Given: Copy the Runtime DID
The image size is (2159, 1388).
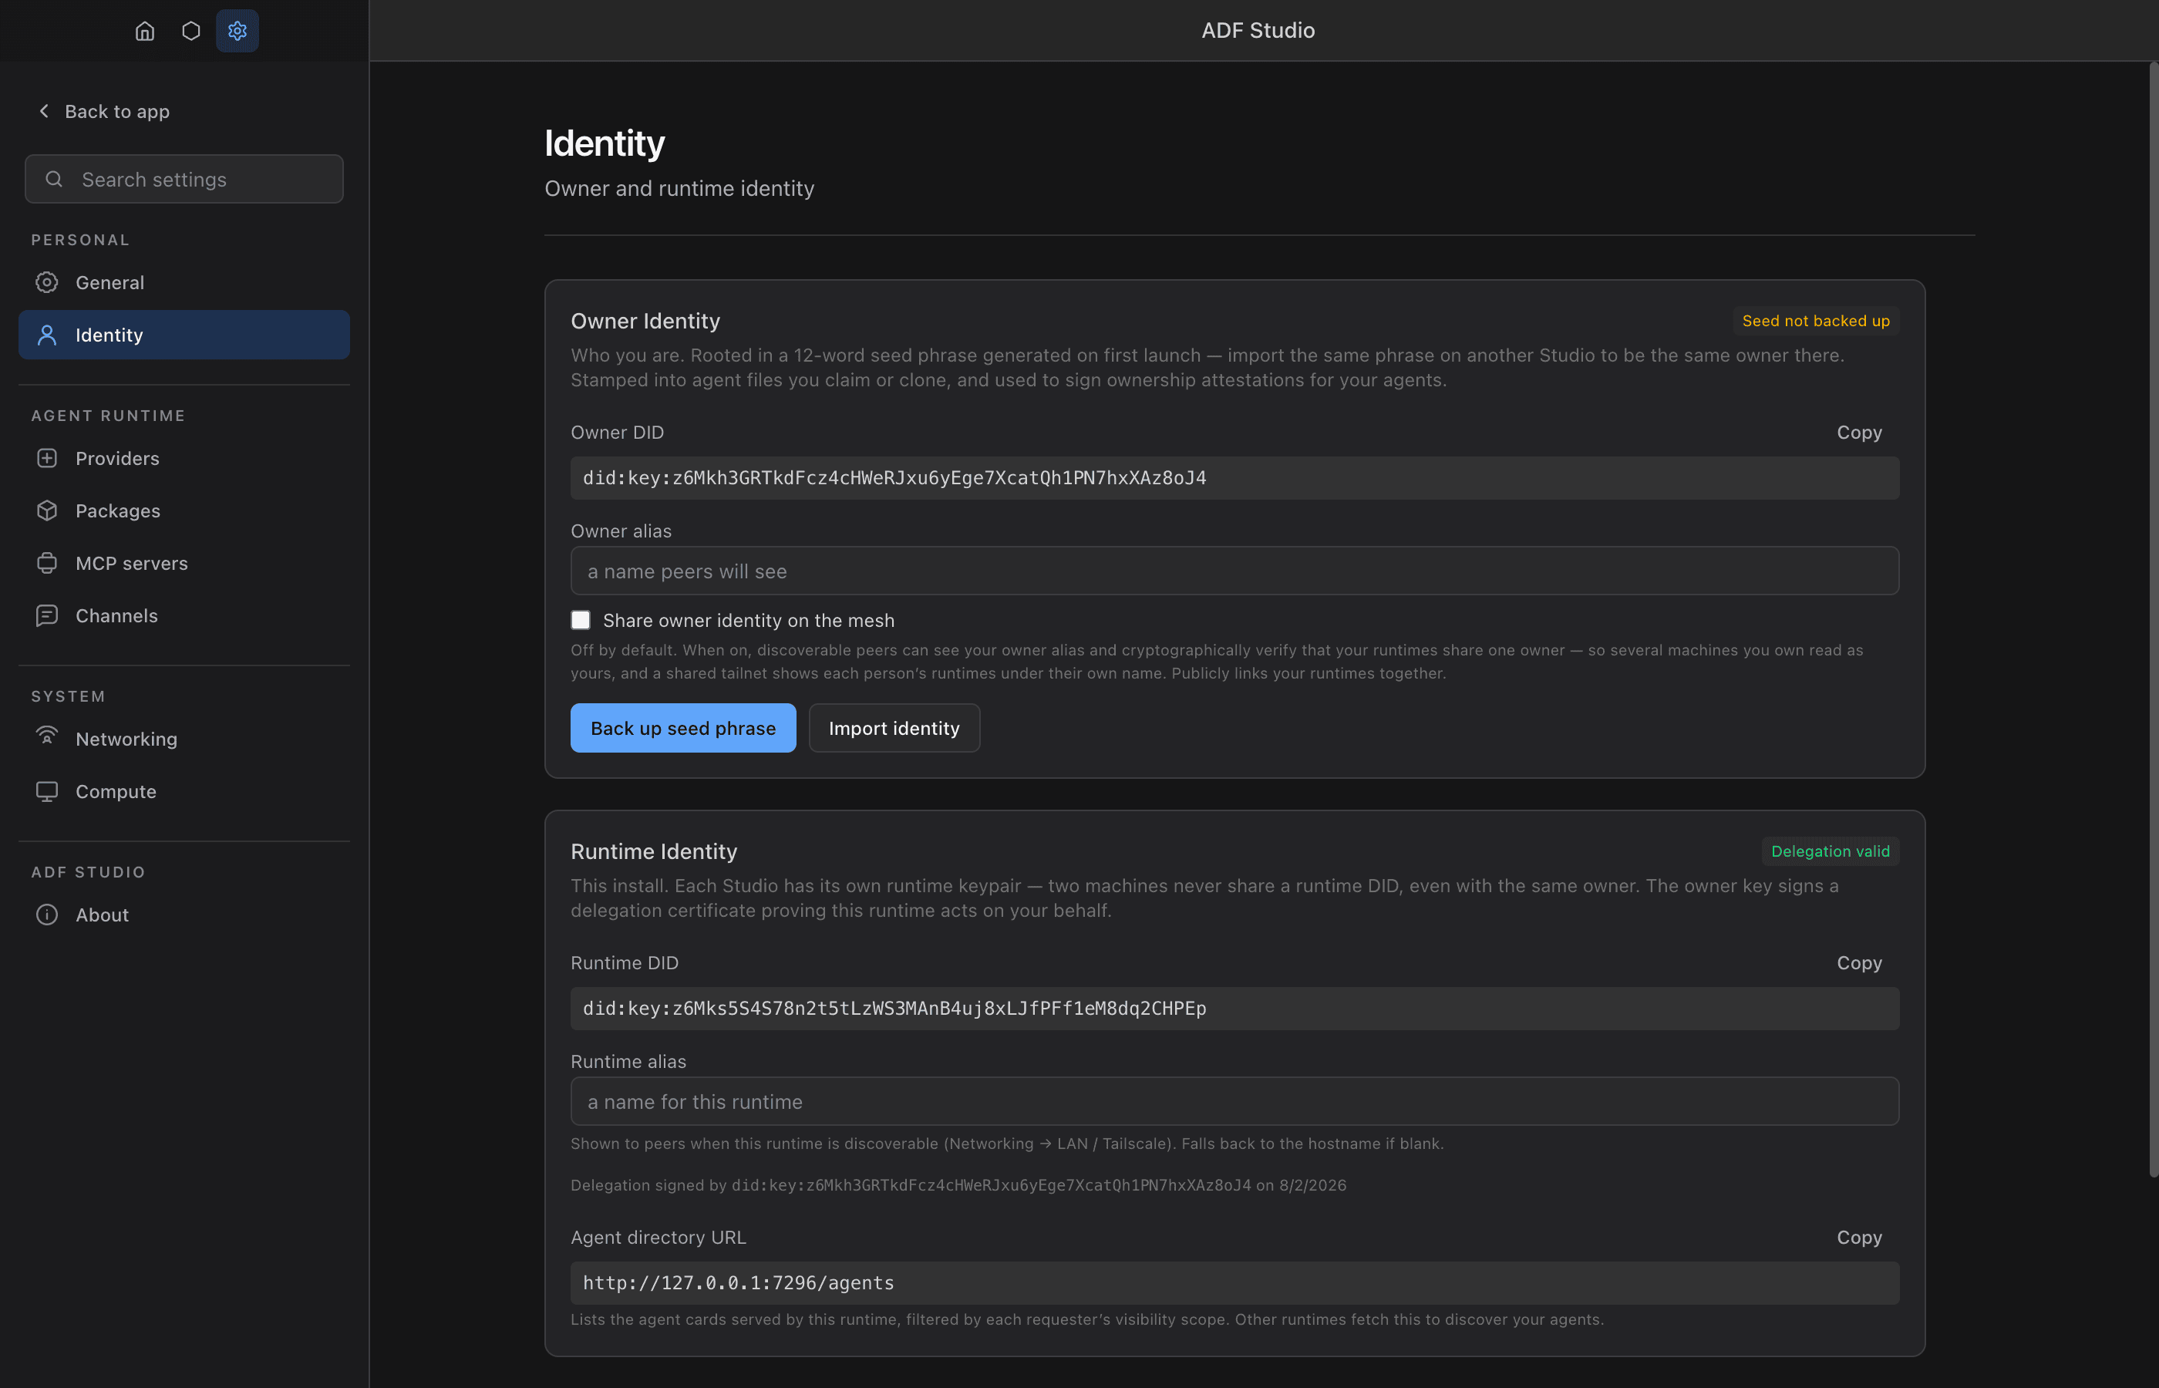Looking at the screenshot, I should coord(1859,962).
